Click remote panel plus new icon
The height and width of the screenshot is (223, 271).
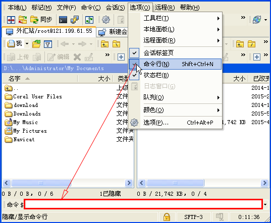tap(257, 57)
